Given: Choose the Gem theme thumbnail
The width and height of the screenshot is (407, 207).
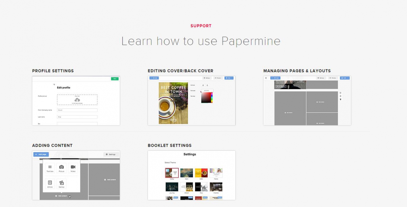Looking at the screenshot, I should (x=187, y=173).
